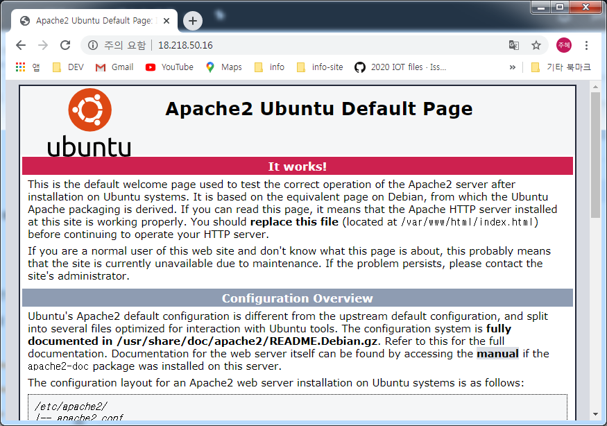Image resolution: width=607 pixels, height=426 pixels.
Task: Click the 'manual' link in Configuration Overview
Action: point(497,354)
